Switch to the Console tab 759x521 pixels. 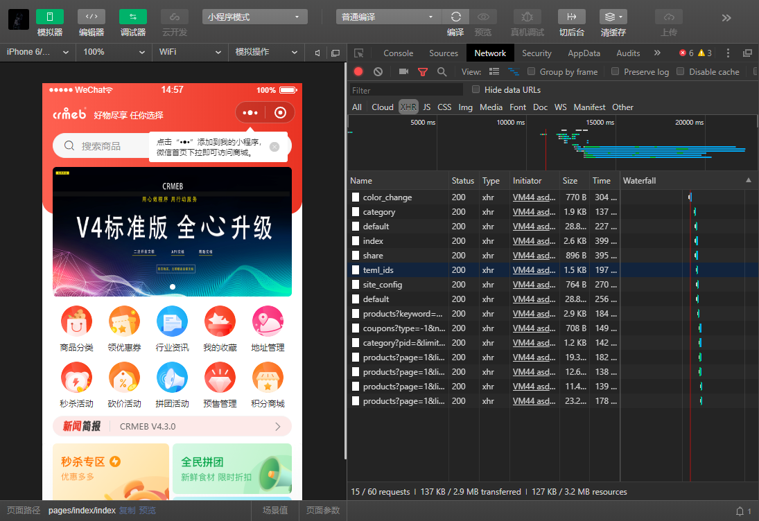[x=399, y=53]
